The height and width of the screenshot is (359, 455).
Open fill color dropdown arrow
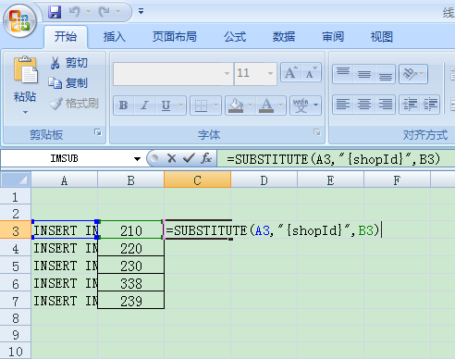pyautogui.click(x=251, y=105)
